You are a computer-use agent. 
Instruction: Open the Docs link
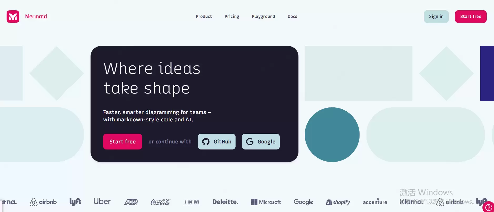pos(292,17)
